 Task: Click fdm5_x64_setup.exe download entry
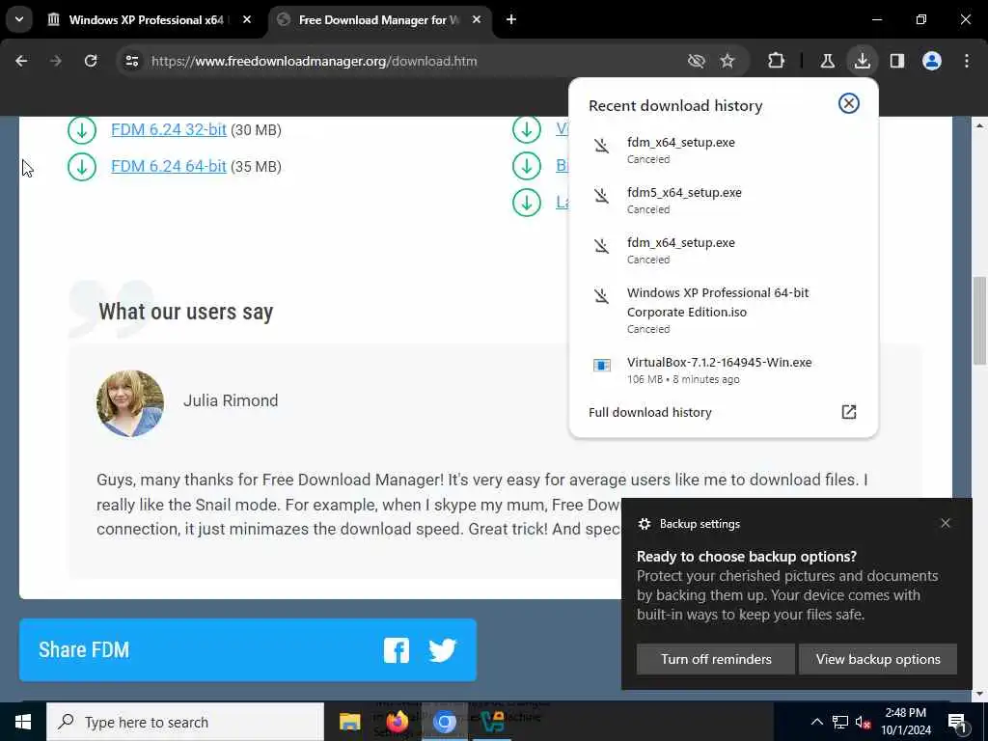tap(723, 200)
